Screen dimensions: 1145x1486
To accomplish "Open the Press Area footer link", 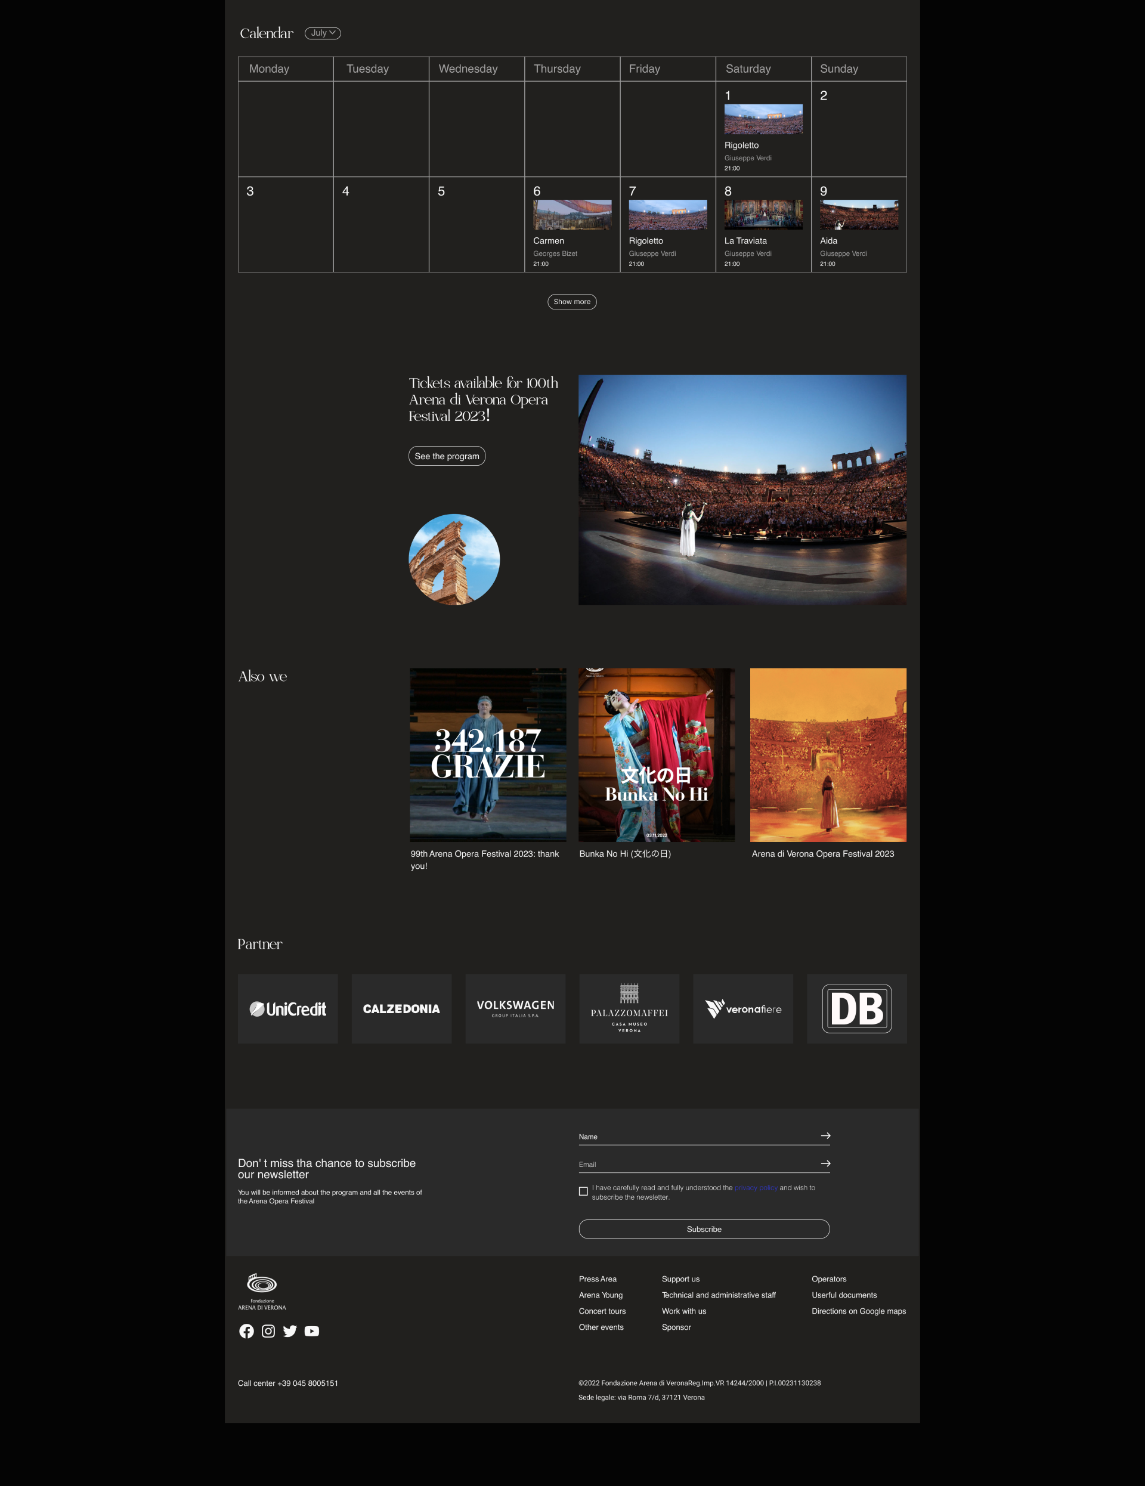I will point(598,1279).
